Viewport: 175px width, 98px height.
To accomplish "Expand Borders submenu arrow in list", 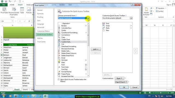I will tap(86, 26).
